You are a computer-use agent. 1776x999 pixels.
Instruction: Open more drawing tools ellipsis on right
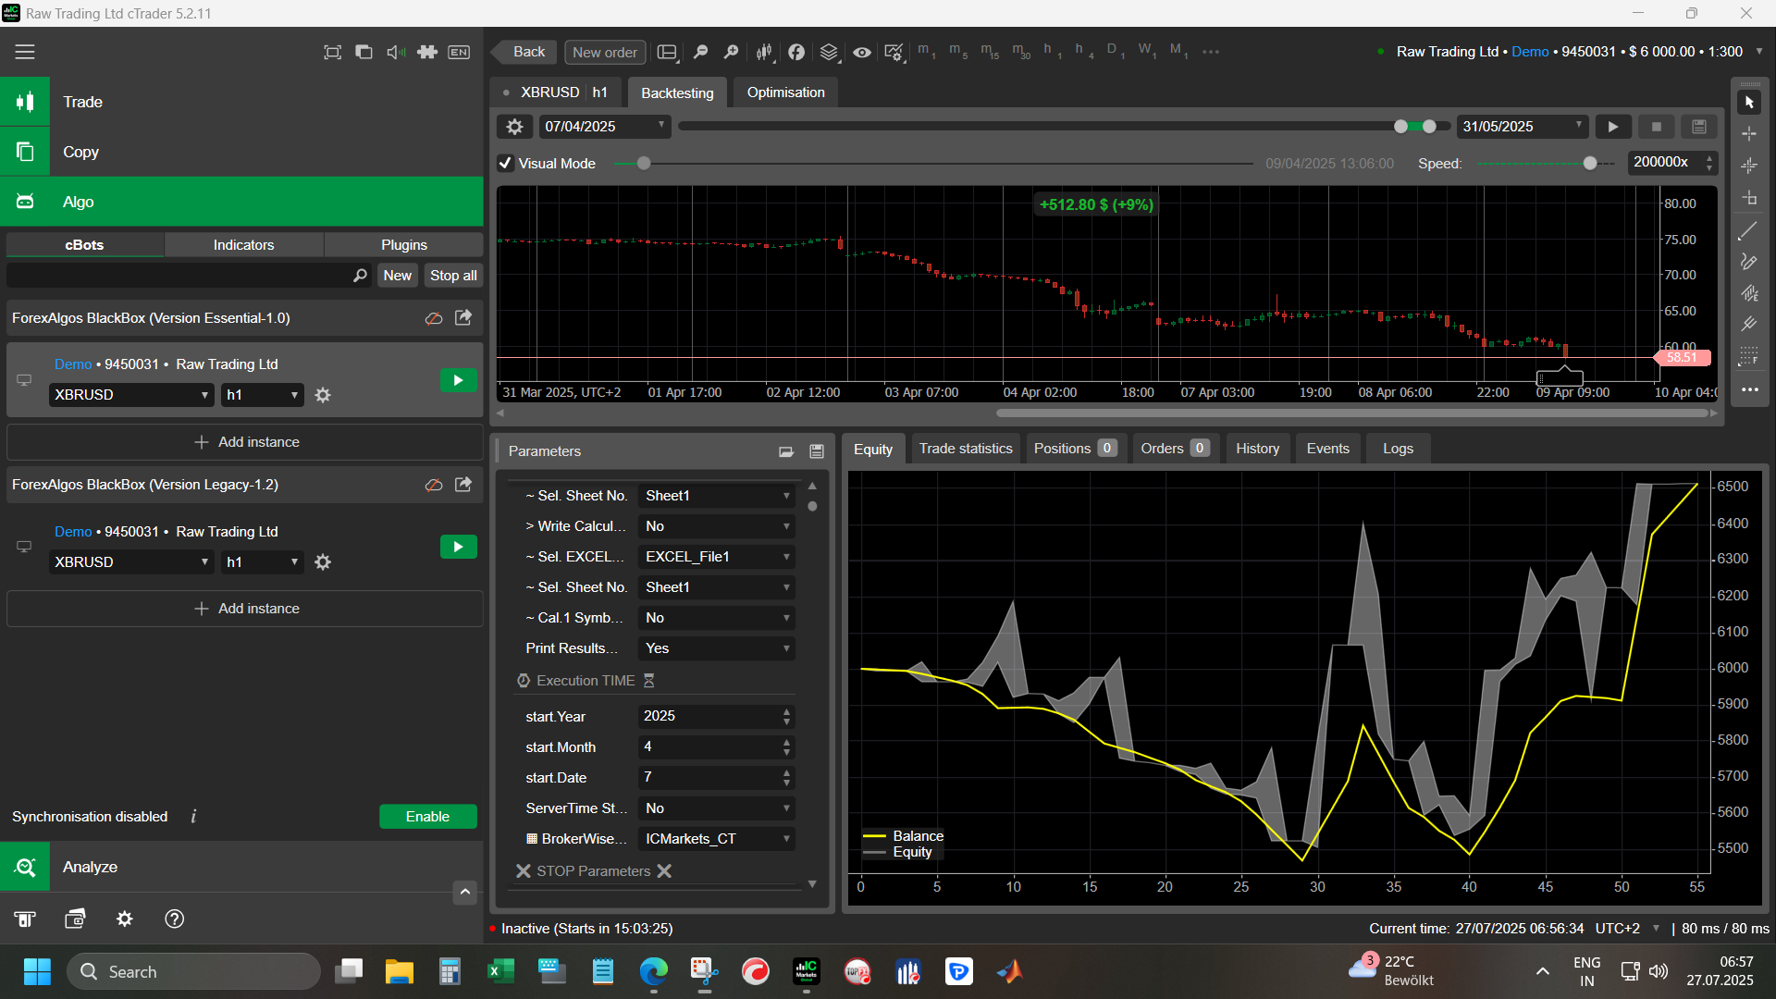[x=1749, y=389]
